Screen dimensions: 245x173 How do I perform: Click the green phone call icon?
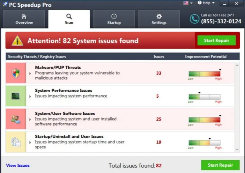coord(194,19)
